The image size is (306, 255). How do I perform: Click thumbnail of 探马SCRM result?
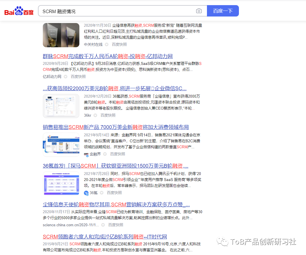click(x=61, y=183)
